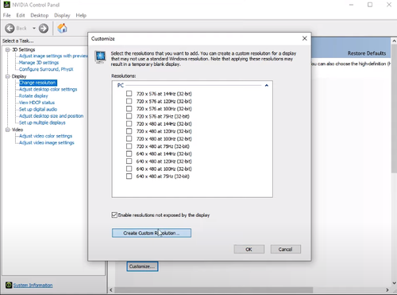Select View HDCP status
Image resolution: width=397 pixels, height=295 pixels.
(x=37, y=103)
